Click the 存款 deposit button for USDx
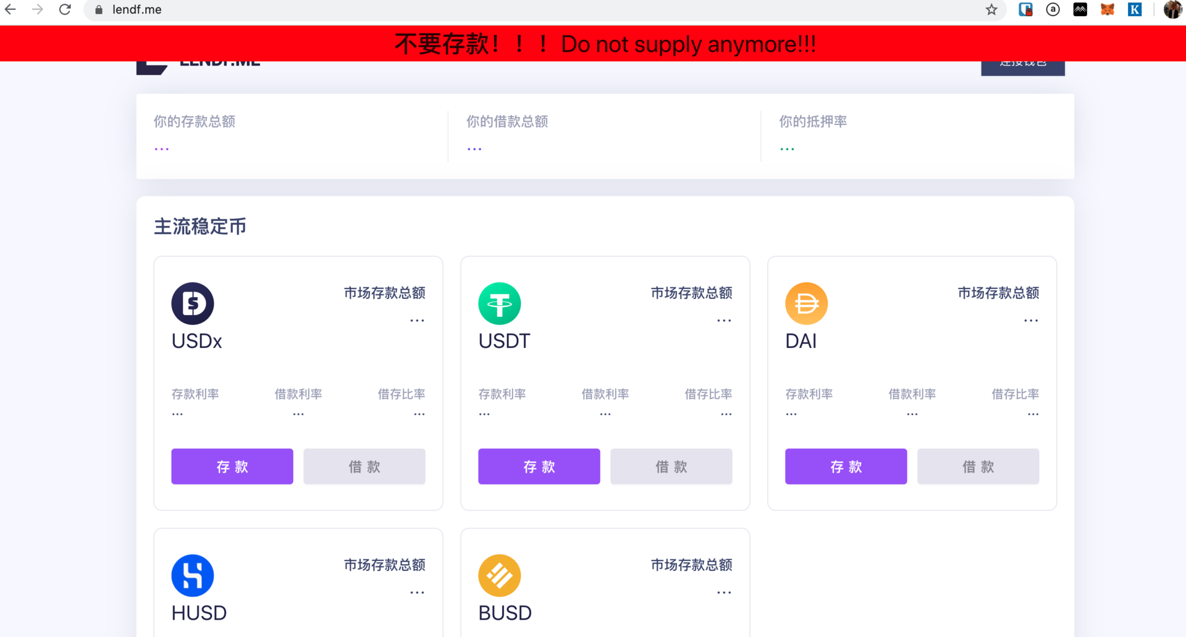This screenshot has width=1186, height=637. (x=232, y=466)
